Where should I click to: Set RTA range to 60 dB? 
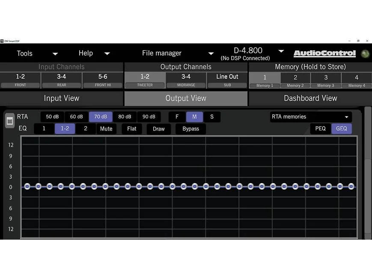76,117
